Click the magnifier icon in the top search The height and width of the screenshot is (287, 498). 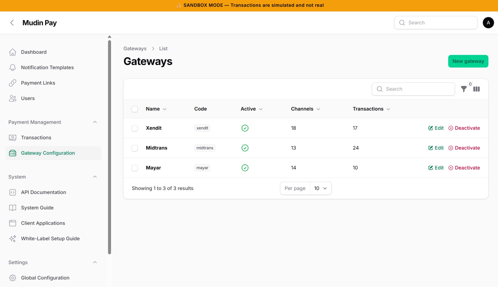coord(402,23)
